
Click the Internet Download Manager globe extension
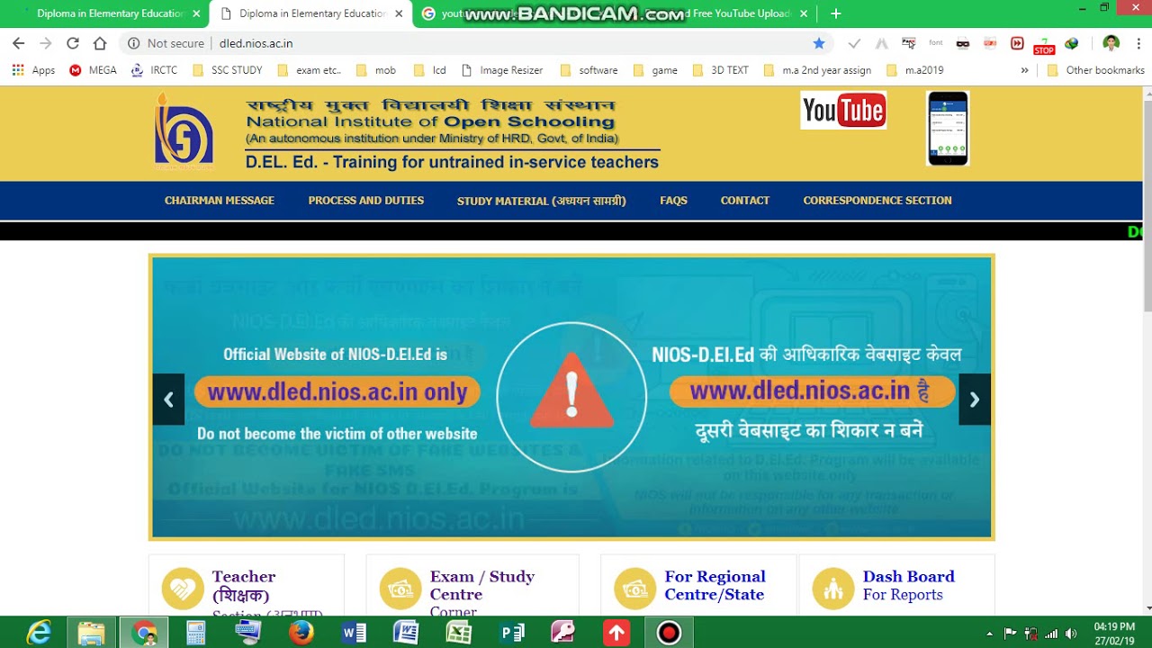point(1071,43)
